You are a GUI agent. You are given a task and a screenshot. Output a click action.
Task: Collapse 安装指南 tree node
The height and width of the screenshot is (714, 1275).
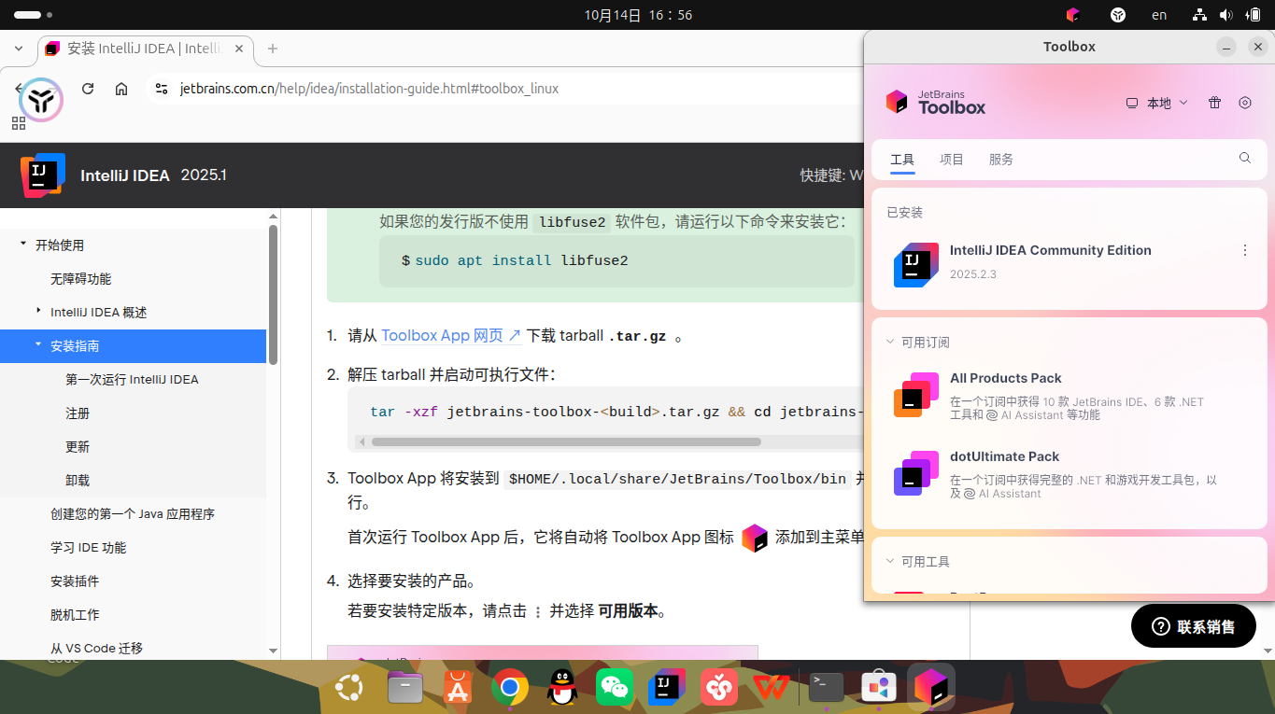click(x=38, y=345)
